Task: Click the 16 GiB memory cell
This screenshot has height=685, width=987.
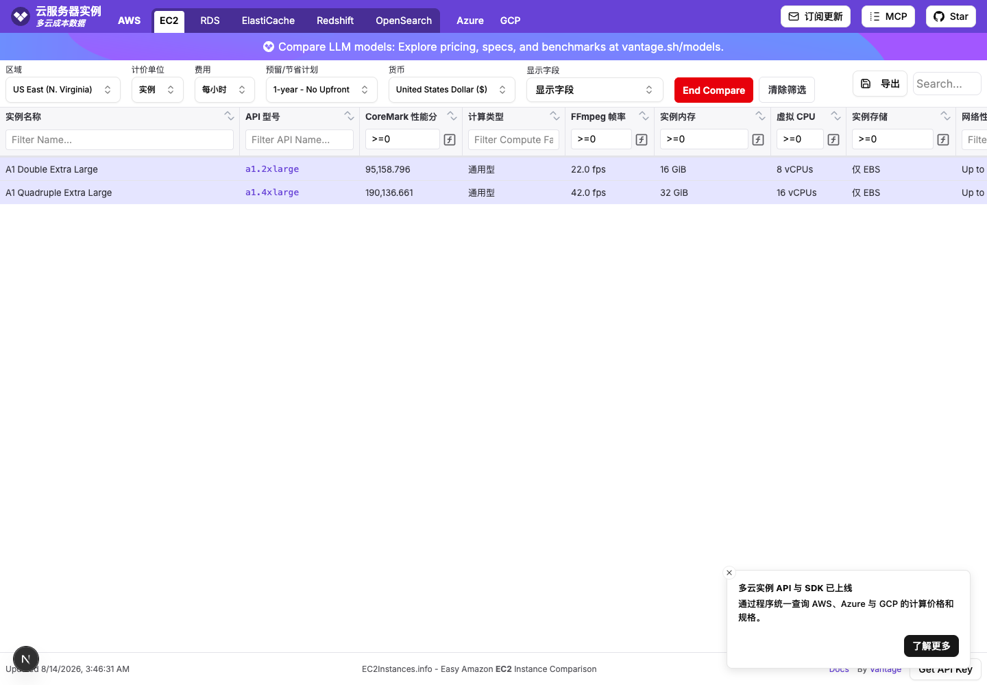Action: (673, 169)
